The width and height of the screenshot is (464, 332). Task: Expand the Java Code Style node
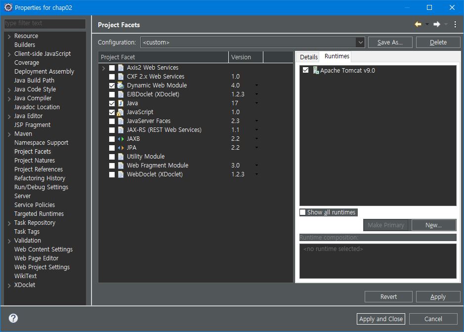[x=9, y=89]
